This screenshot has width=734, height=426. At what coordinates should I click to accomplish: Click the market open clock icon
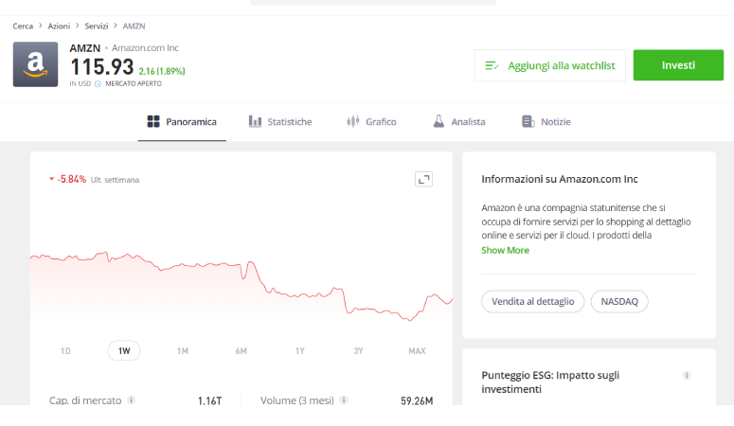click(98, 84)
